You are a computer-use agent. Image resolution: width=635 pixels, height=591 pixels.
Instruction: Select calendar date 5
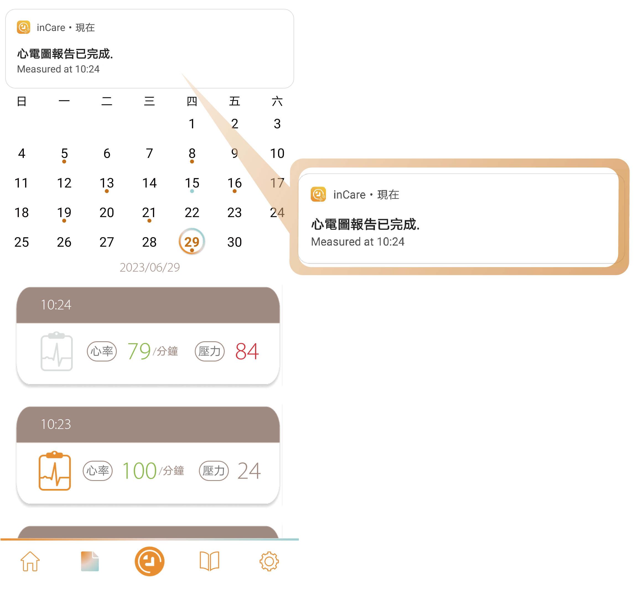(x=64, y=154)
